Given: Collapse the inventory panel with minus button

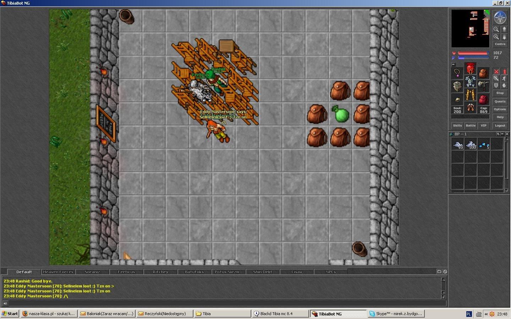Looking at the screenshot, I should pyautogui.click(x=454, y=65).
